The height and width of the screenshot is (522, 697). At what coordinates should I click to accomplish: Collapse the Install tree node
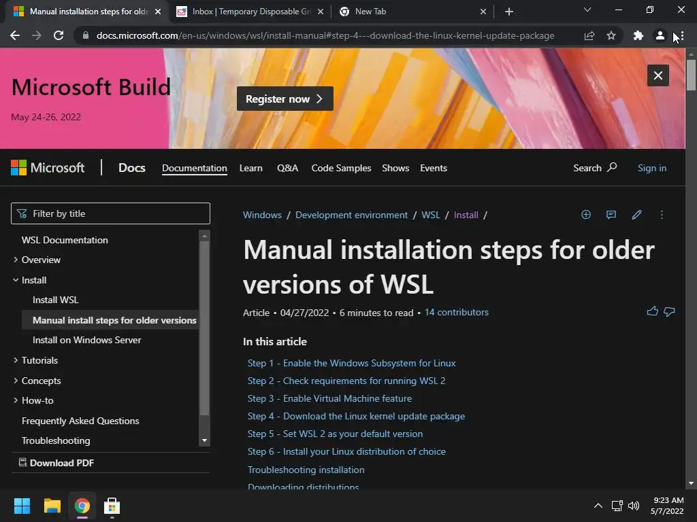point(16,280)
